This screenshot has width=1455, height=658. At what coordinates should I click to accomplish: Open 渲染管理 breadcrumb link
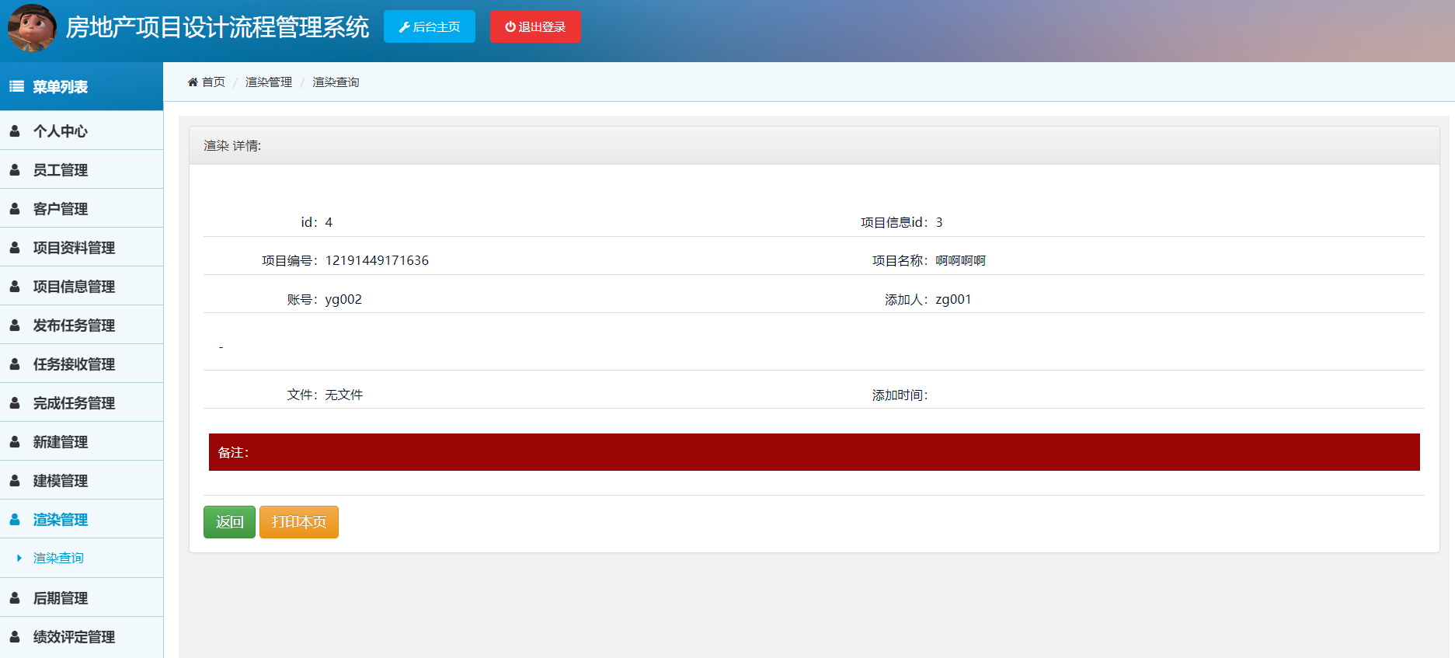[269, 82]
